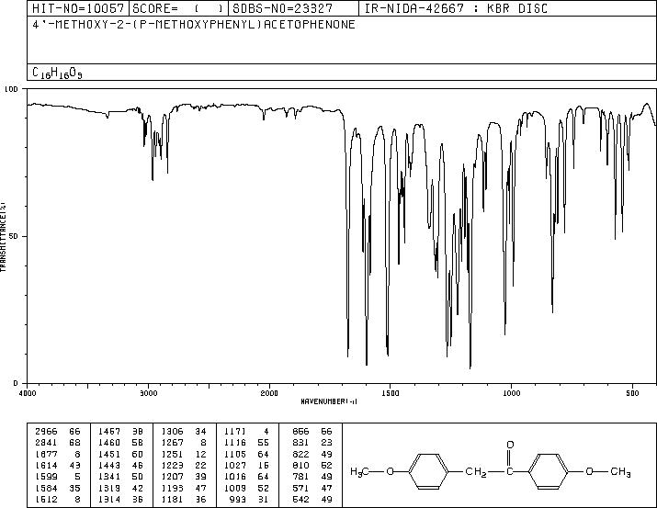Select the 571 peak entry in table
This screenshot has width=657, height=508.
pos(312,489)
